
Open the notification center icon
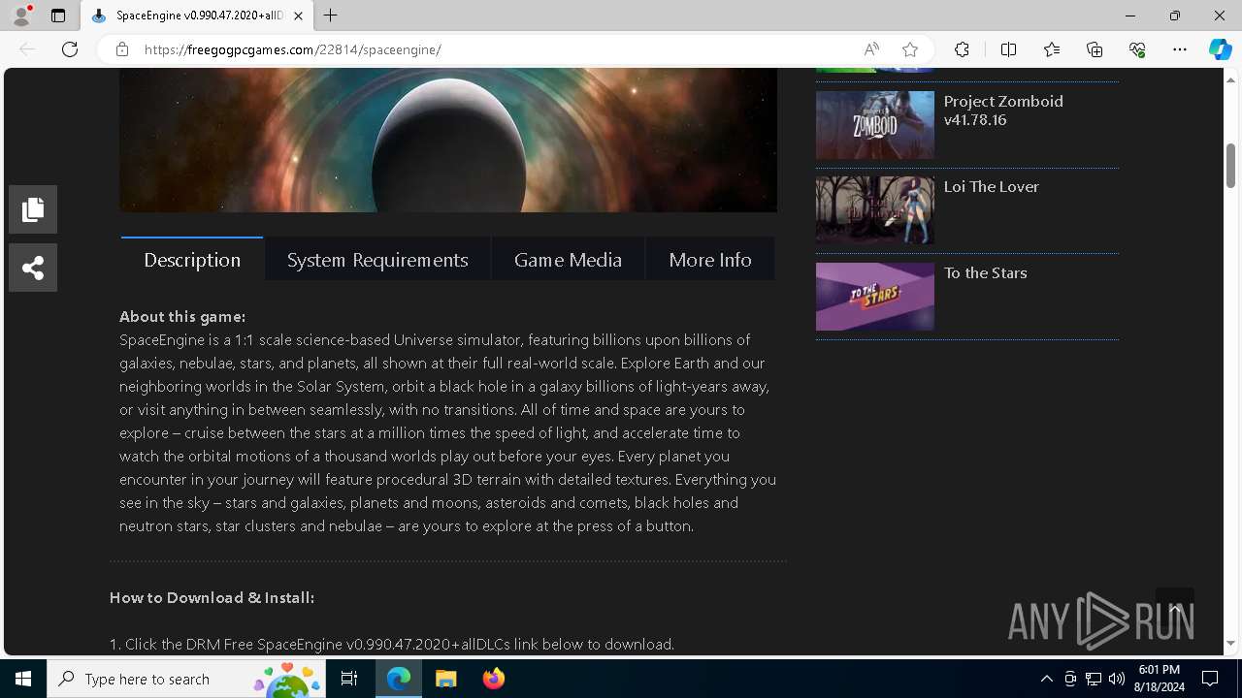(x=1210, y=679)
